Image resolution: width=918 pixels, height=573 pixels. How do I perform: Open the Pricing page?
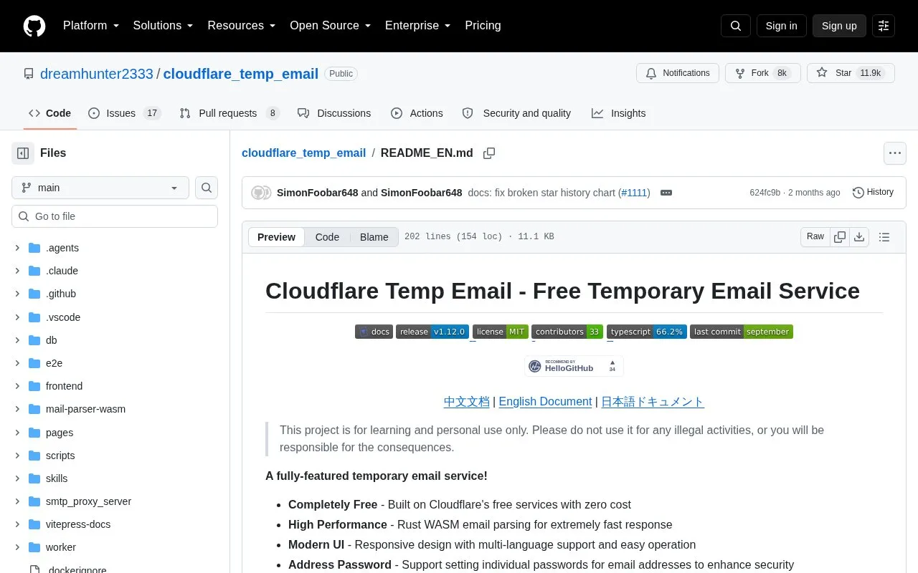[x=483, y=26]
